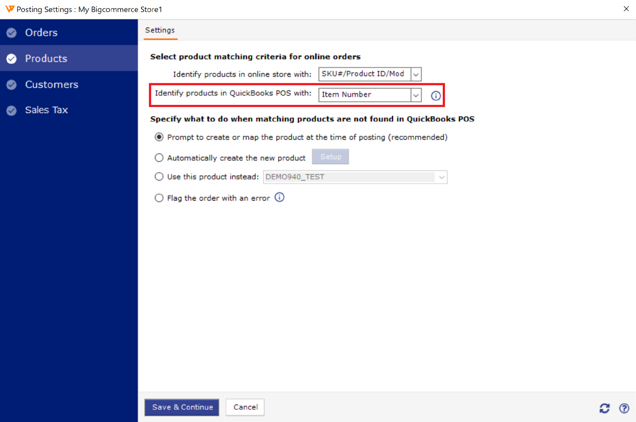This screenshot has height=422, width=636.
Task: Select Prompt to create or map product option
Action: click(159, 137)
